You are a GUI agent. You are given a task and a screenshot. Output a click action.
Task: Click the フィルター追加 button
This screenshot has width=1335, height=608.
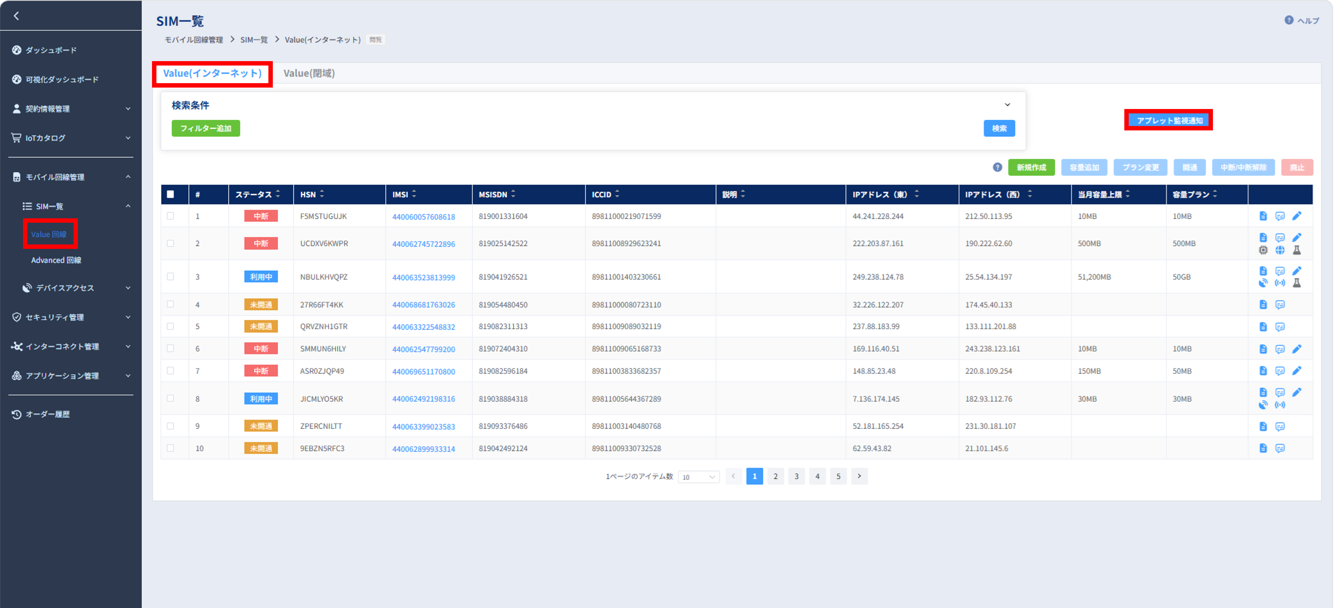point(206,128)
